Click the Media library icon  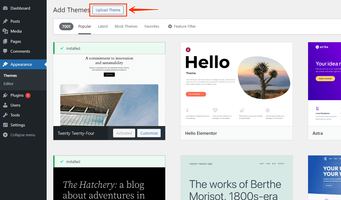[6, 31]
